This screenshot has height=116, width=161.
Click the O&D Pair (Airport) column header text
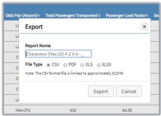tap(21, 16)
